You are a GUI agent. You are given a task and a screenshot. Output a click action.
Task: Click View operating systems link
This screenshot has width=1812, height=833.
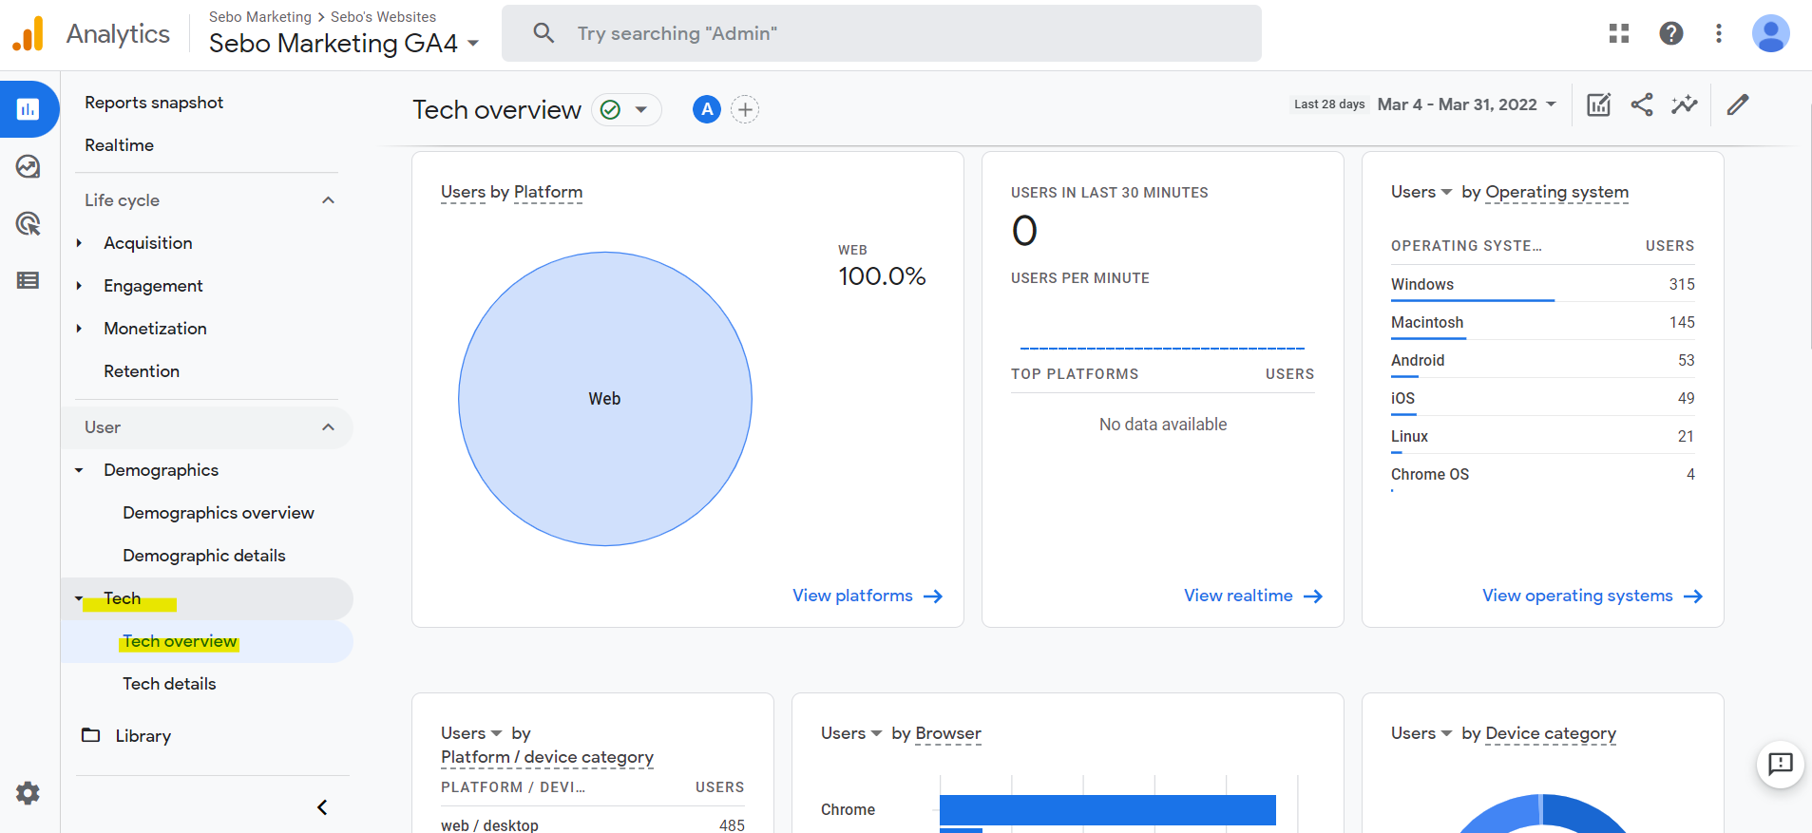[1577, 596]
